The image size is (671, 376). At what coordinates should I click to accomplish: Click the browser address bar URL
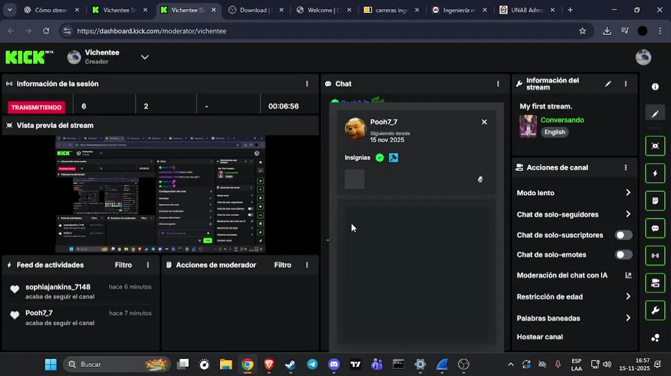click(152, 31)
